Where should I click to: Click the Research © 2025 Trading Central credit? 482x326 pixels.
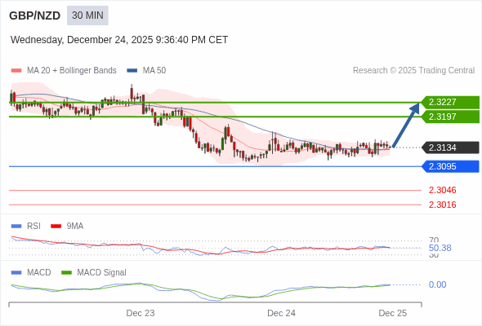(413, 71)
